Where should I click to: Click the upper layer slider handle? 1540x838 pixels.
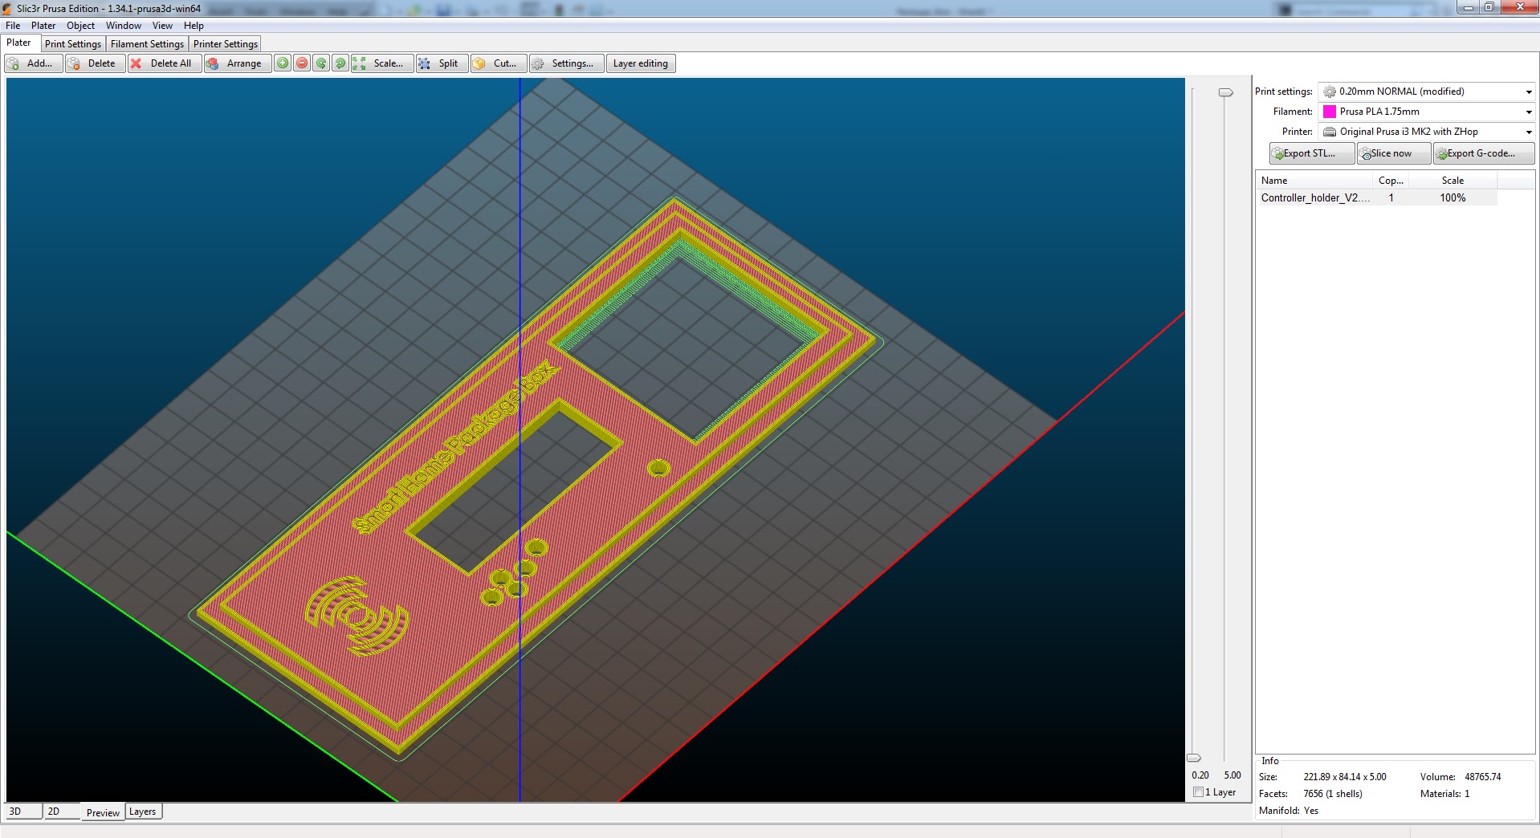click(x=1225, y=92)
